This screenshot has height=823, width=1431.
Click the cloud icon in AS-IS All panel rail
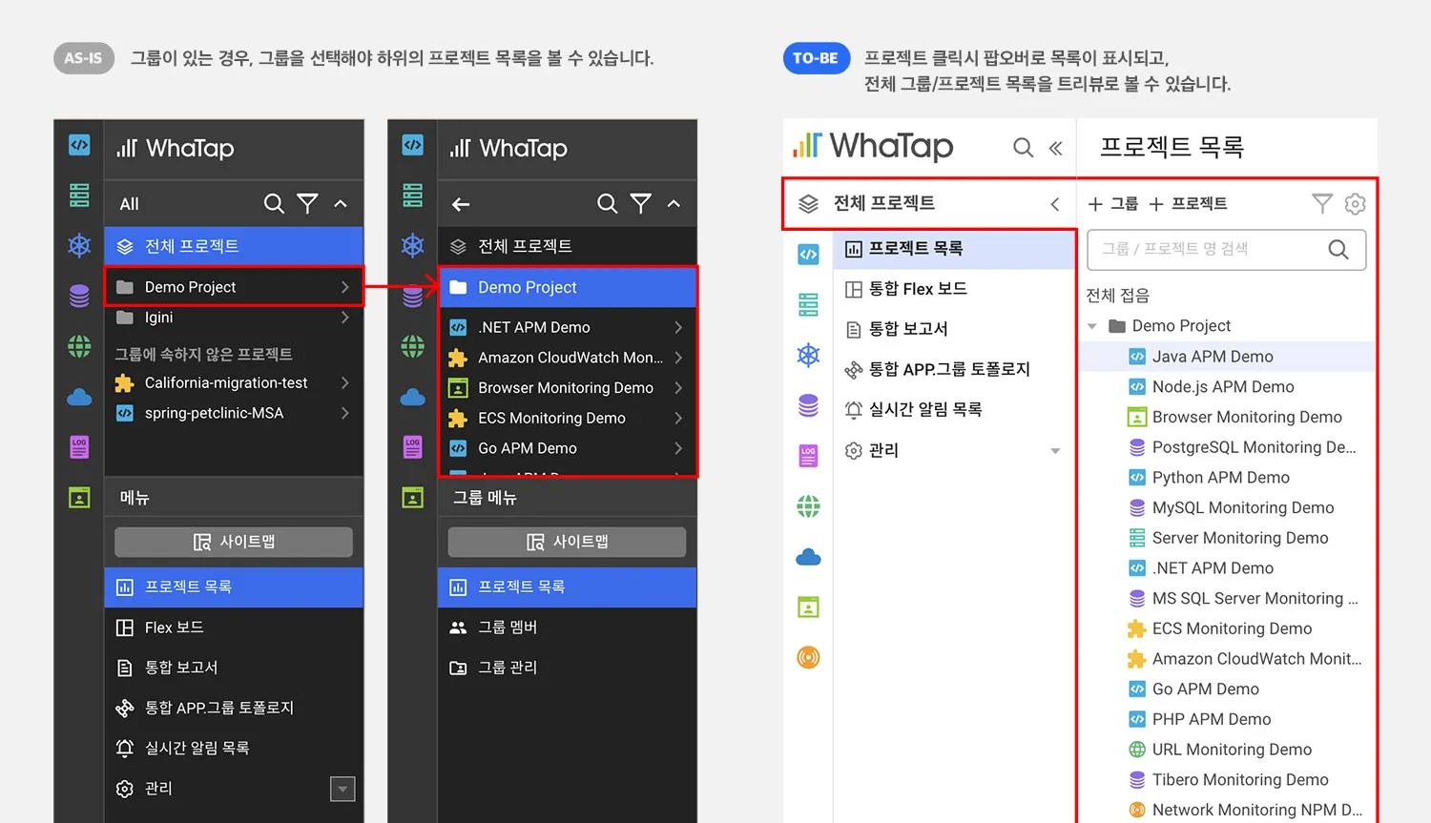[79, 397]
